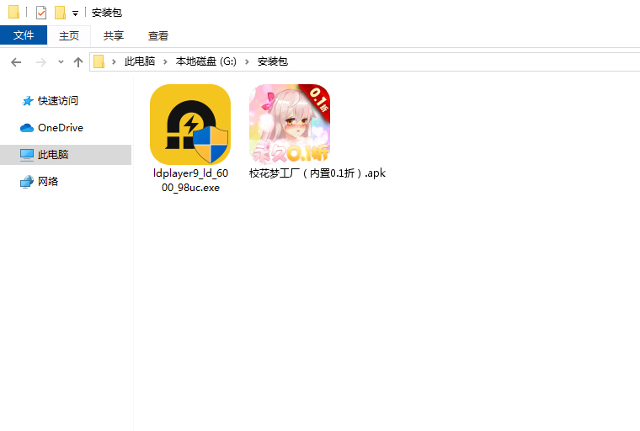
Task: Expand the chevron after 本地磁盘 (G:)
Action: coord(247,61)
